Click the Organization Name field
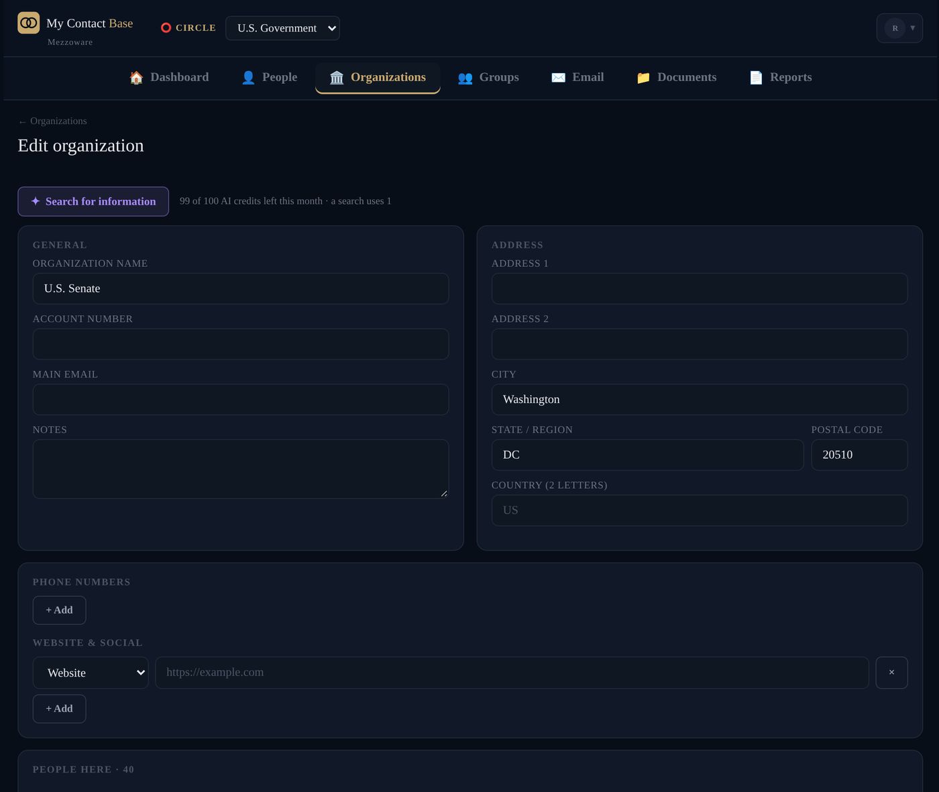939x792 pixels. point(241,288)
